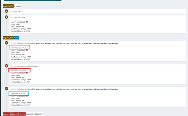Click the US flag in the zipped download entry
The width and height of the screenshot is (188, 116).
pos(27,73)
